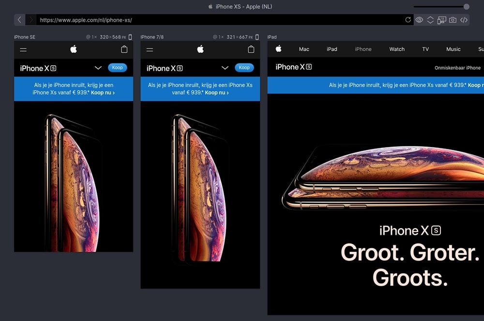Take a screenshot with the camera icon
The width and height of the screenshot is (484, 321).
point(453,20)
